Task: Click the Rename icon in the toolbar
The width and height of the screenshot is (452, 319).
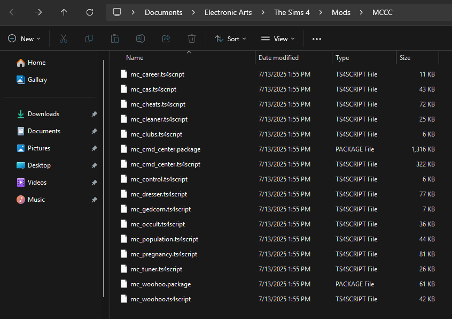Action: (140, 39)
